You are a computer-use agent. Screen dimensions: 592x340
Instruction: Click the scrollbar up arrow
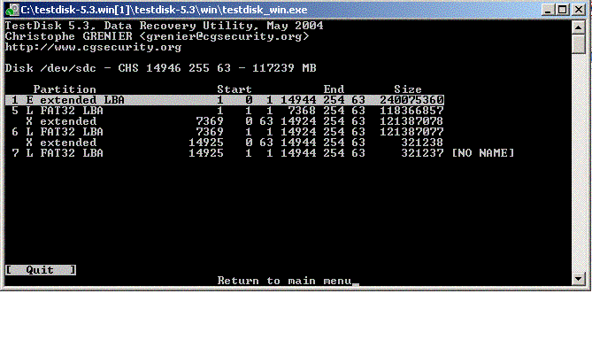coord(578,27)
